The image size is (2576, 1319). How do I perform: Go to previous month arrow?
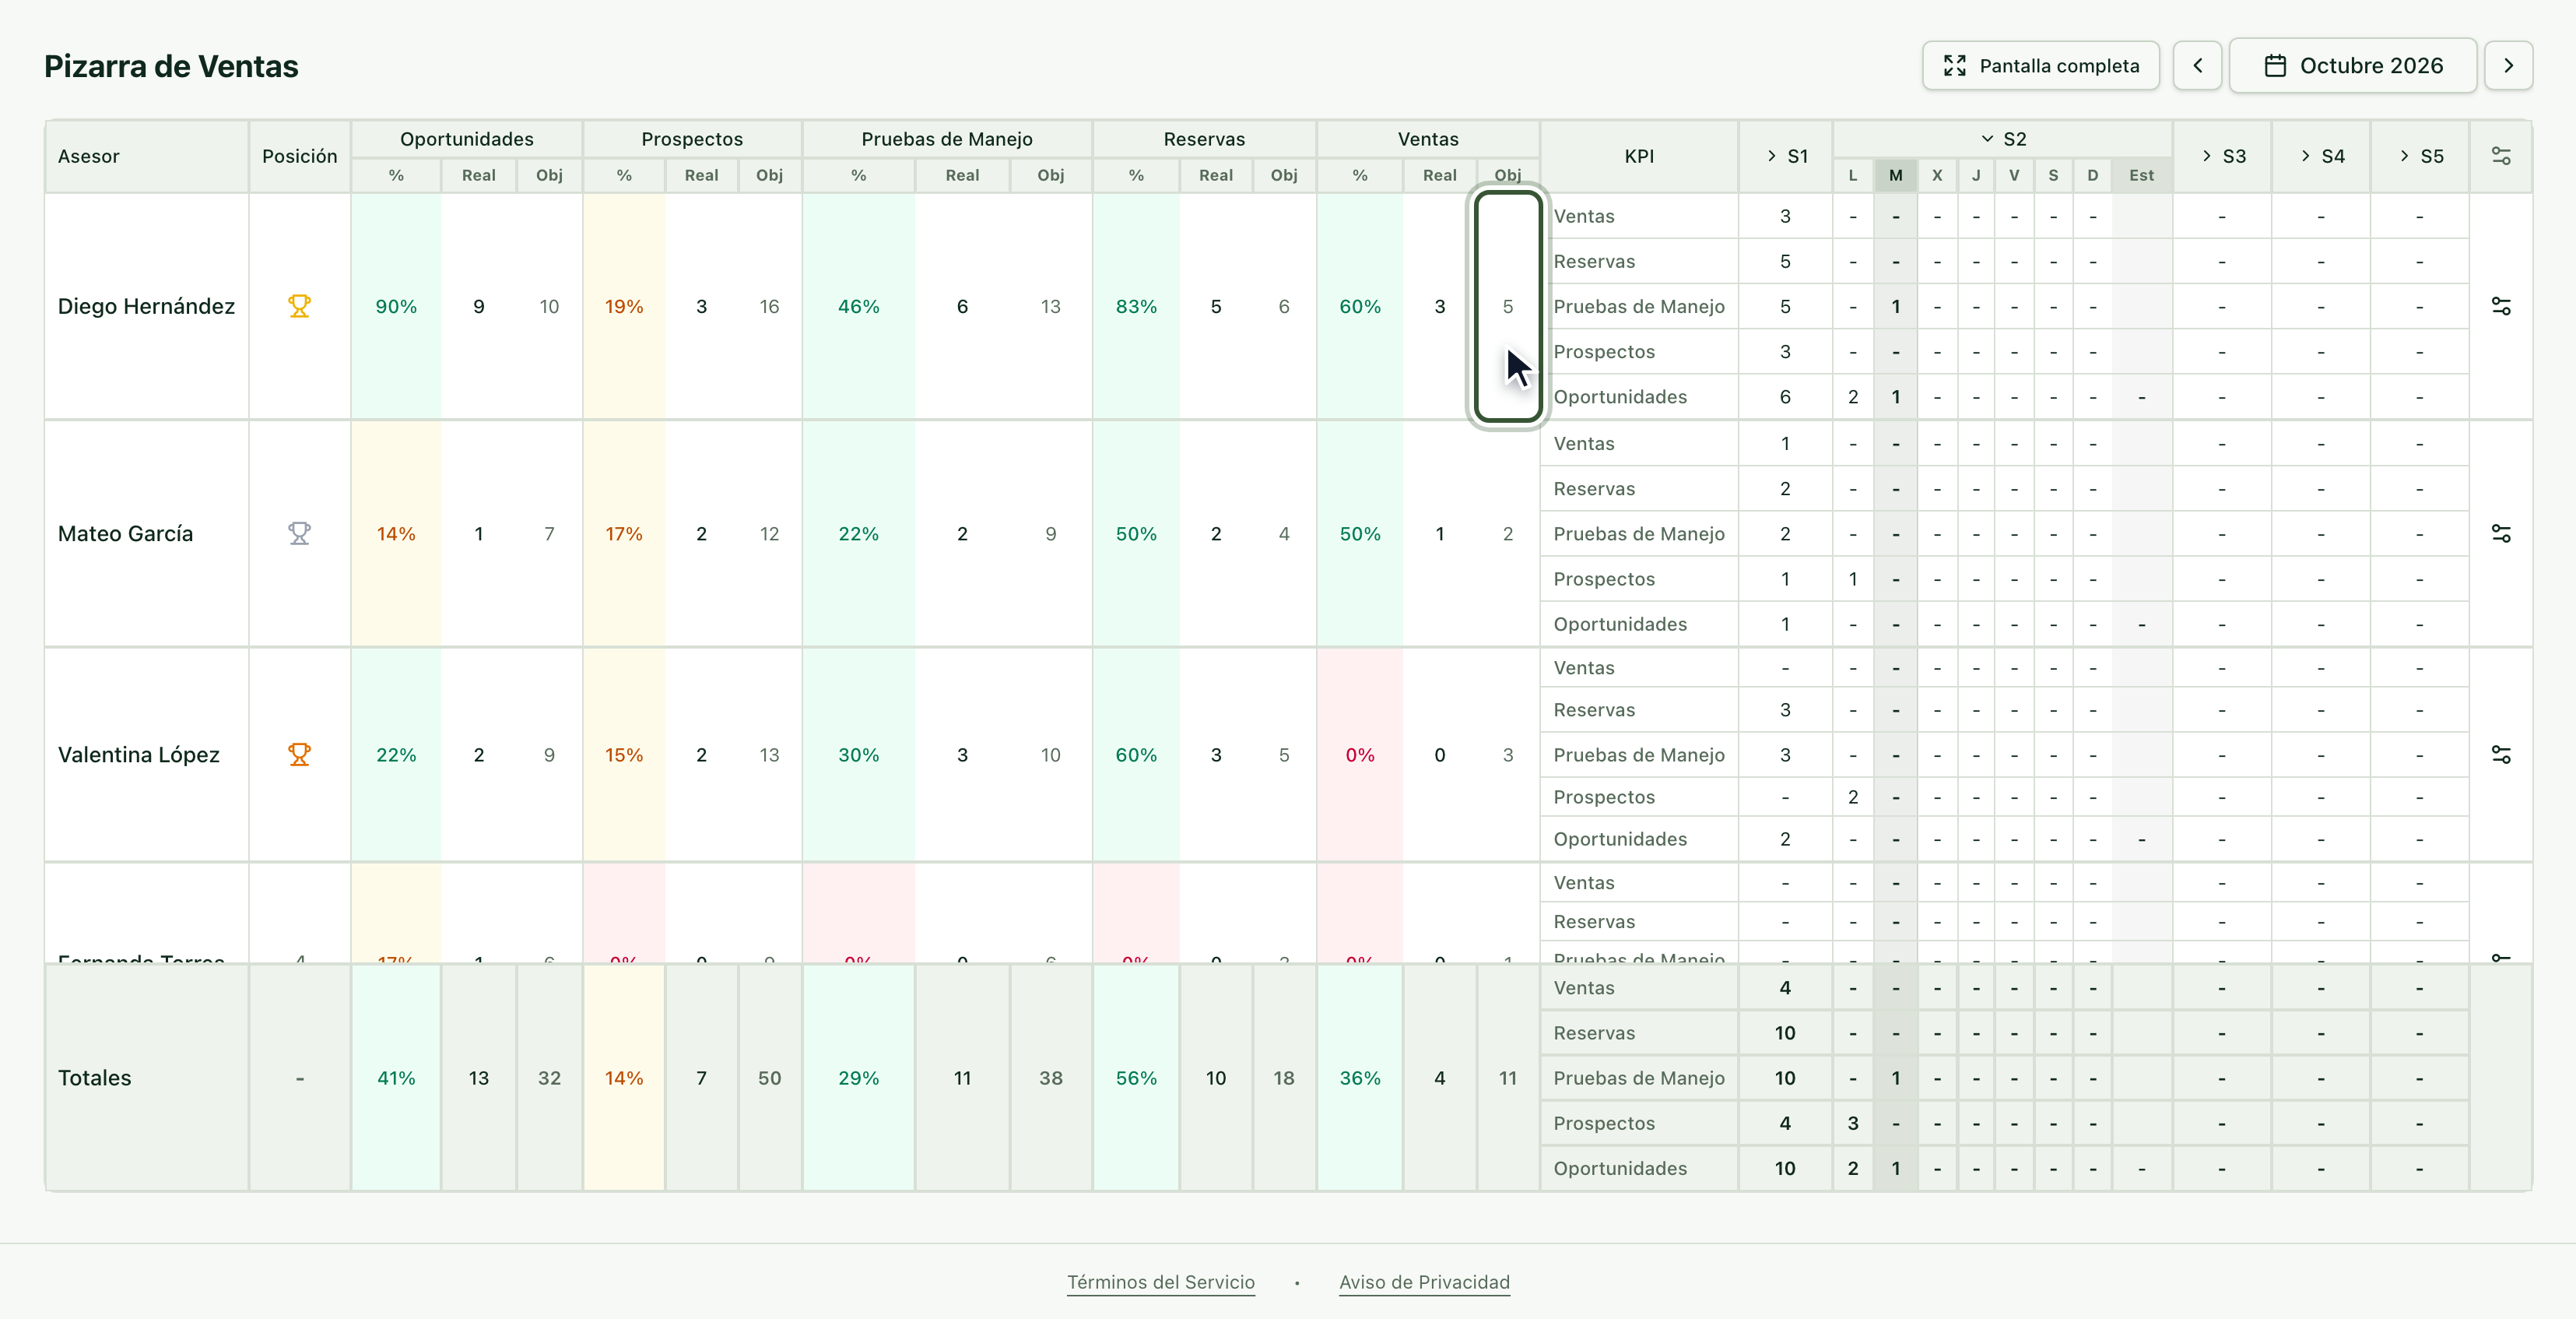coord(2197,66)
